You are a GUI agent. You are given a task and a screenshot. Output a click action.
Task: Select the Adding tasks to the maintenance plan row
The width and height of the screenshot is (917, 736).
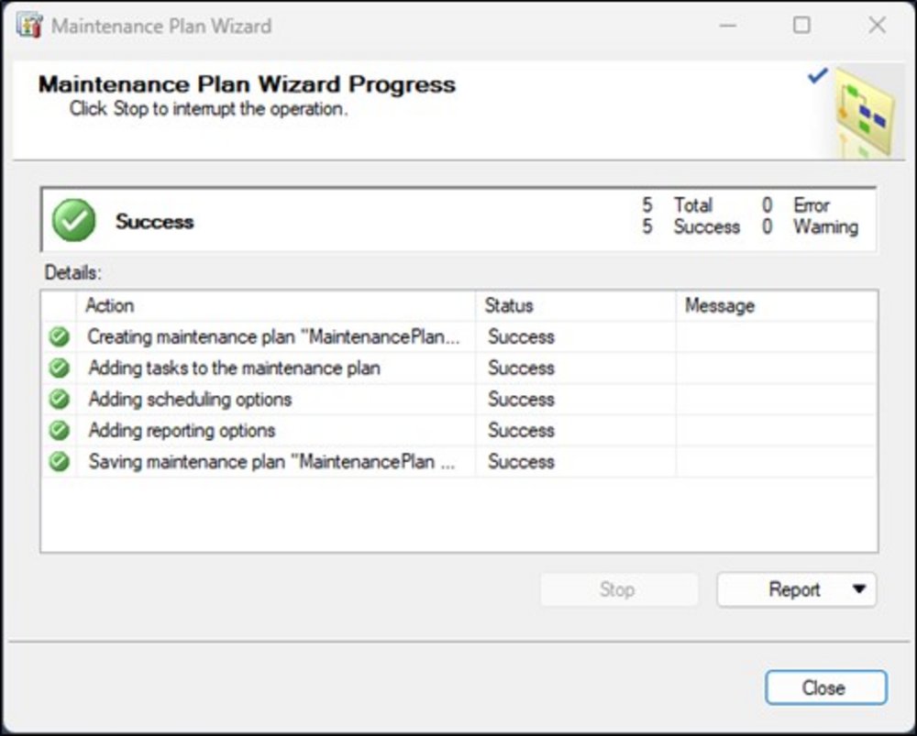(x=234, y=368)
